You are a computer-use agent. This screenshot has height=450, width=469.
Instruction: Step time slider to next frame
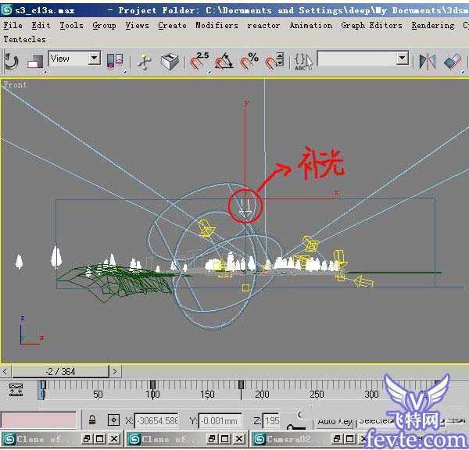[115, 371]
